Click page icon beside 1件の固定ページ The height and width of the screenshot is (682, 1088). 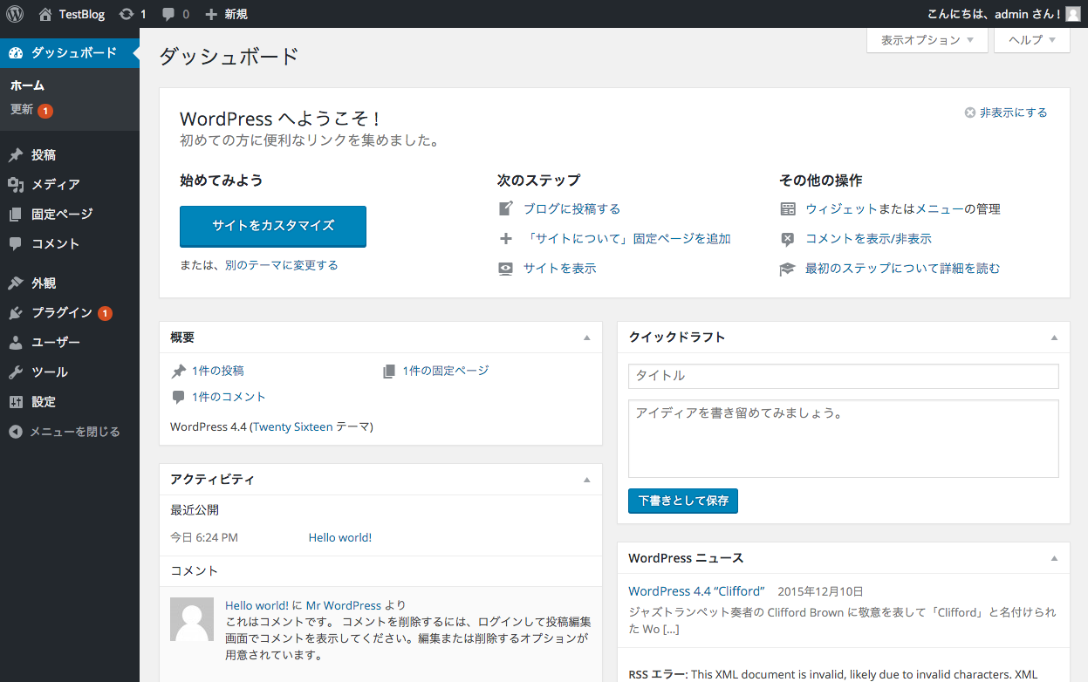[389, 372]
